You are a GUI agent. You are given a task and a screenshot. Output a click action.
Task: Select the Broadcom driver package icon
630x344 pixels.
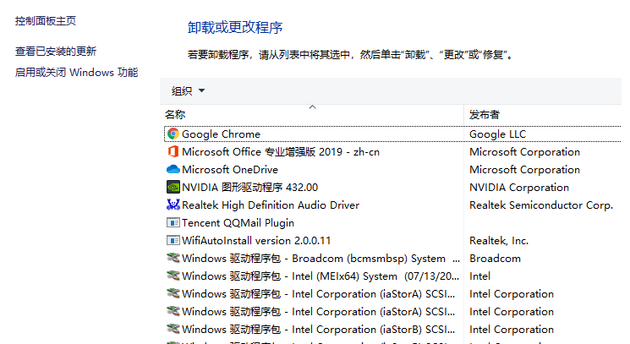[x=173, y=259]
